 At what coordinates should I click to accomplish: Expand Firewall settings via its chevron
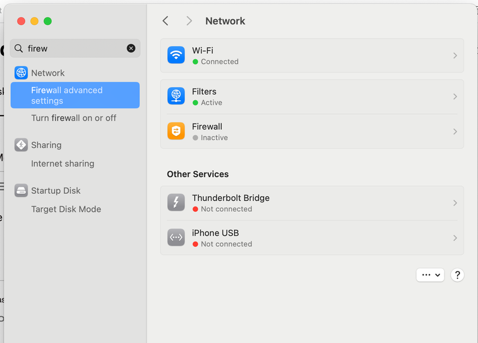coord(455,131)
